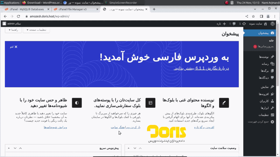Dismiss the welcome panel with لغو

14,47
